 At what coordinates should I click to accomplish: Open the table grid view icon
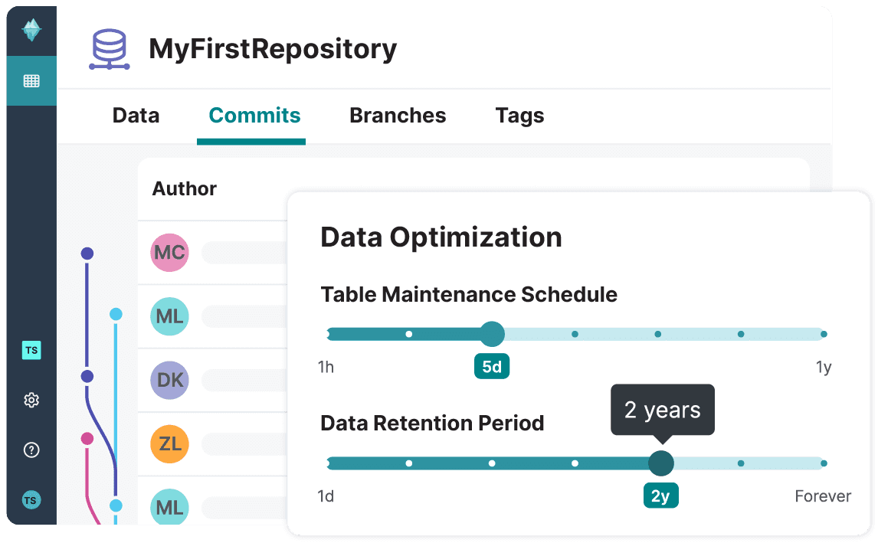[31, 80]
